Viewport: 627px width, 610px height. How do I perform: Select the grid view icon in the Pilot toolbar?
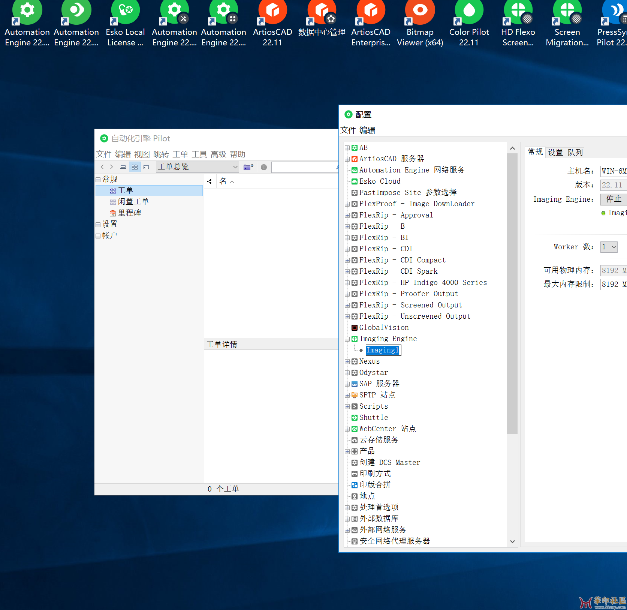135,167
